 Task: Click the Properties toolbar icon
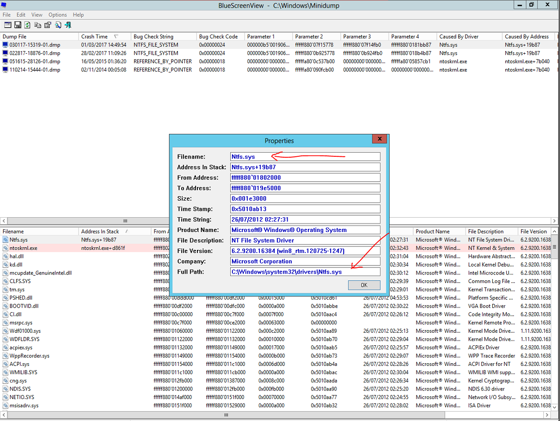[x=48, y=25]
